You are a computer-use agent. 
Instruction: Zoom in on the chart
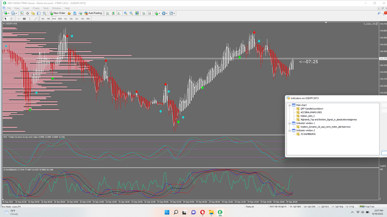click(x=126, y=14)
